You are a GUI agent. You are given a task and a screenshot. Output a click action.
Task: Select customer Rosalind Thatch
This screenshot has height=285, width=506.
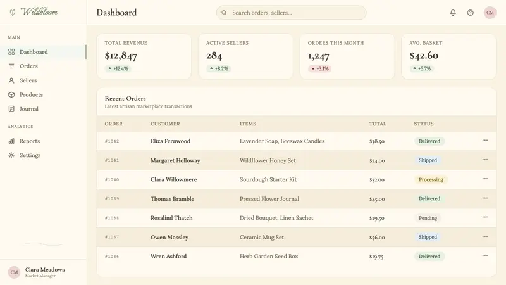pos(171,218)
